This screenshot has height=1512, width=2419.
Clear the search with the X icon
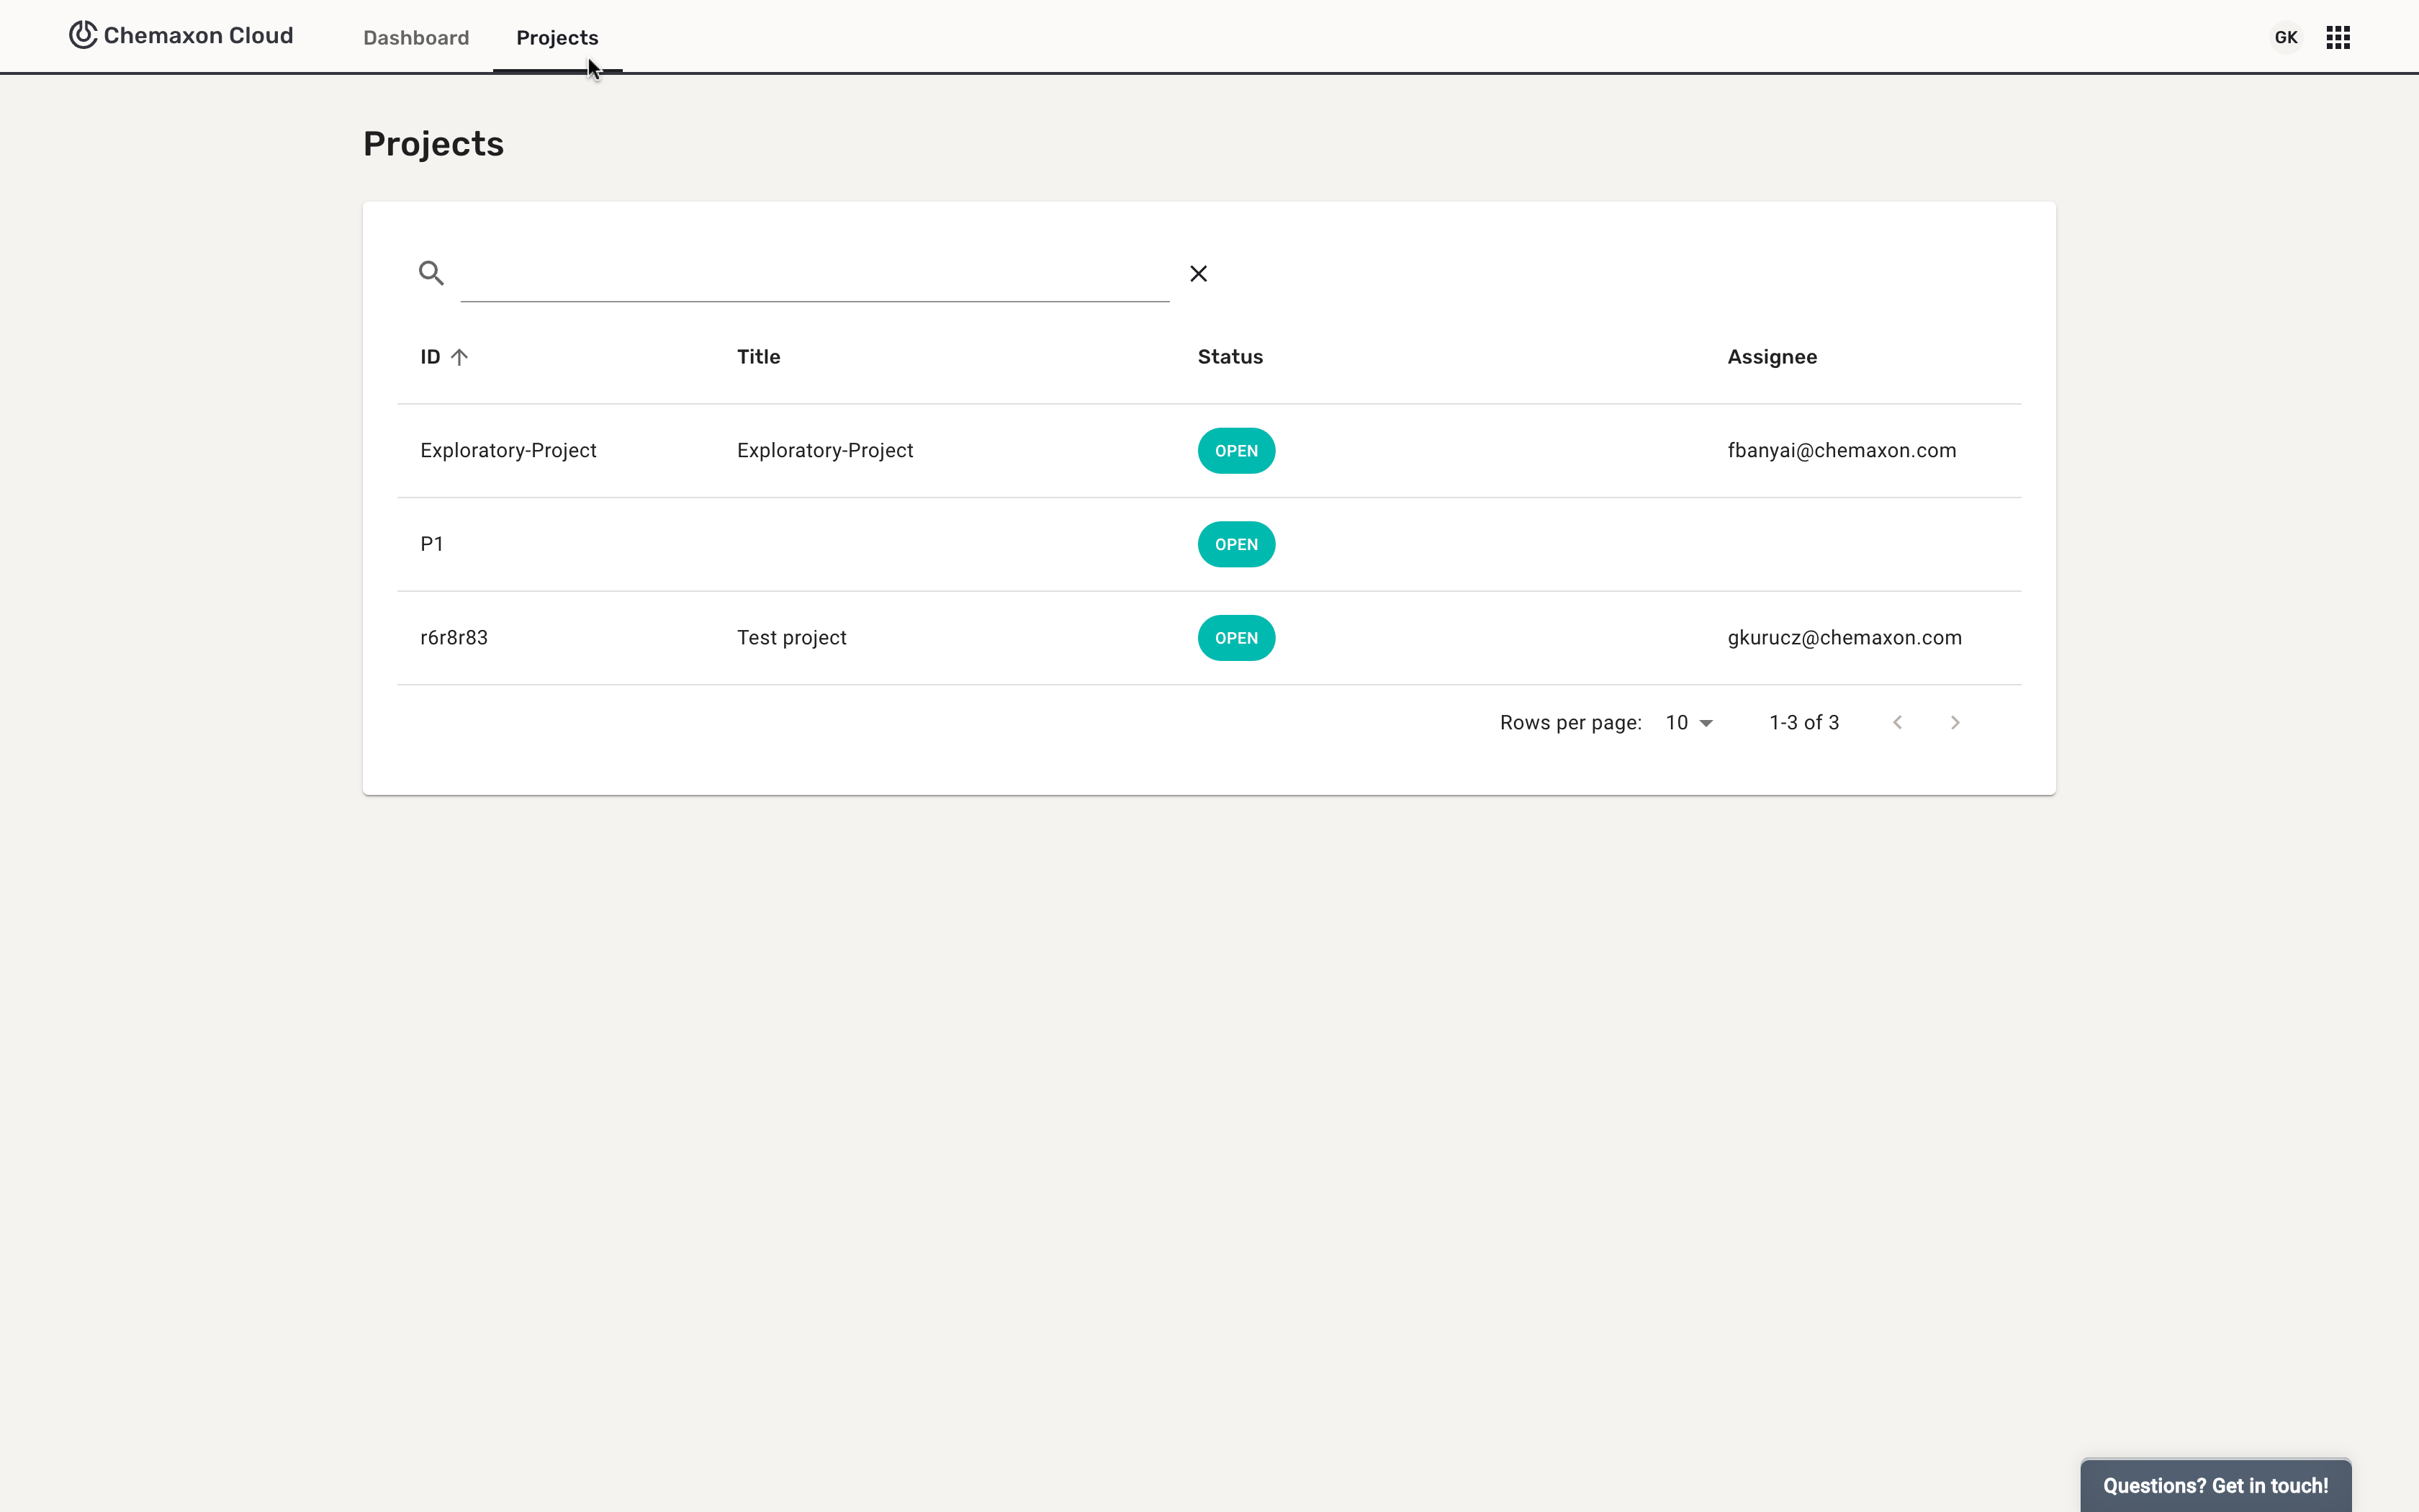tap(1199, 274)
